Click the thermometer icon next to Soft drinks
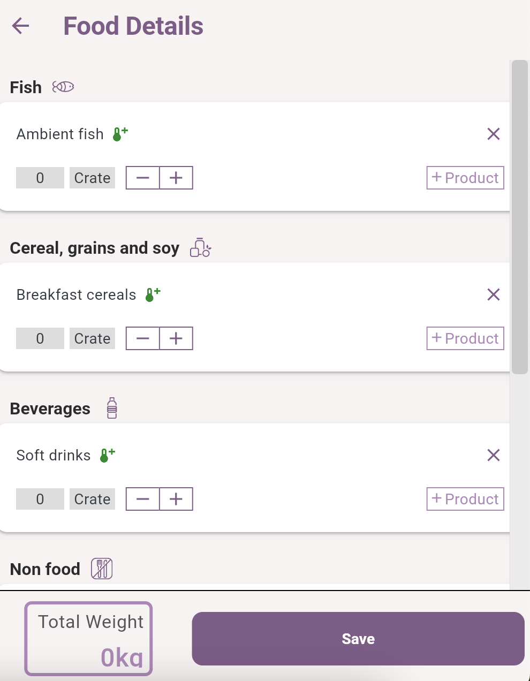The width and height of the screenshot is (530, 681). click(x=105, y=455)
